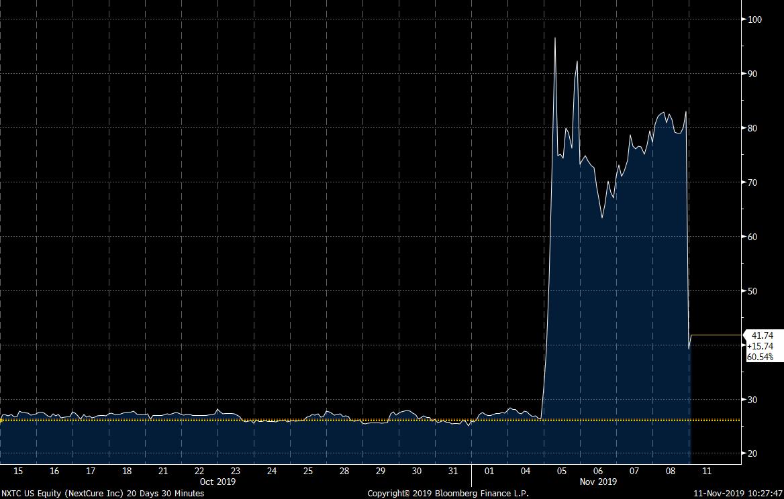Viewport: 784px width, 499px height.
Task: Click the highest price spike on Nov 05
Action: [x=555, y=38]
